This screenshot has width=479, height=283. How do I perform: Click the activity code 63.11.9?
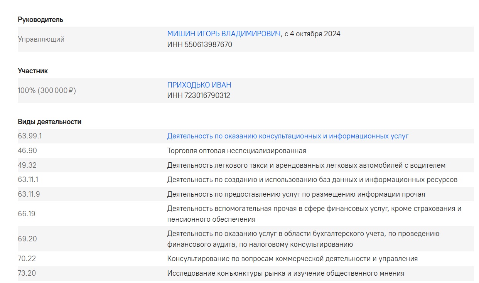(x=29, y=194)
